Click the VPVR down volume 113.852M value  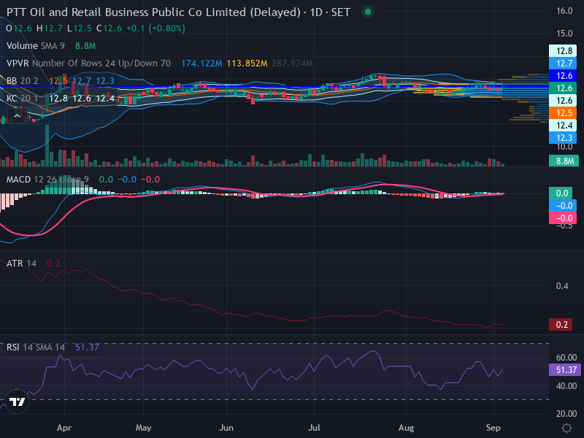coord(247,64)
